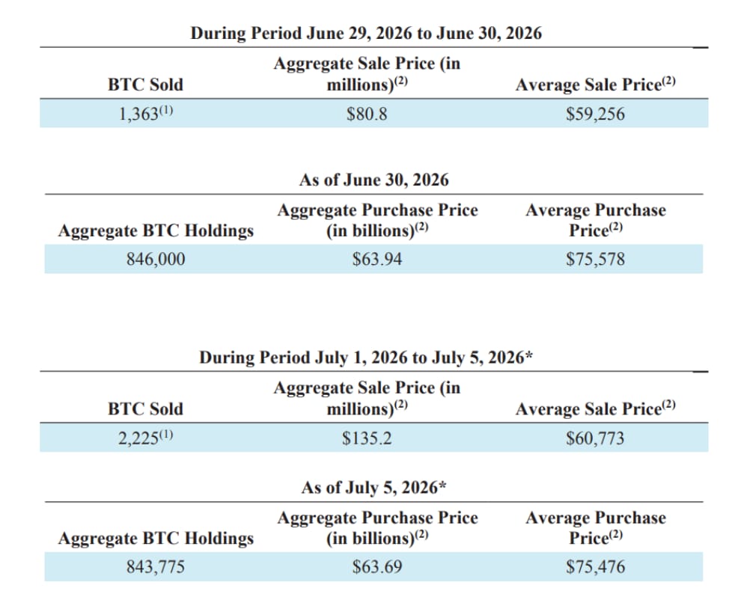Click the 'As of July 5, 2026*' heading

tap(374, 488)
